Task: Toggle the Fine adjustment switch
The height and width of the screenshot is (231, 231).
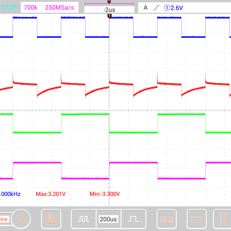Action: click(4, 219)
